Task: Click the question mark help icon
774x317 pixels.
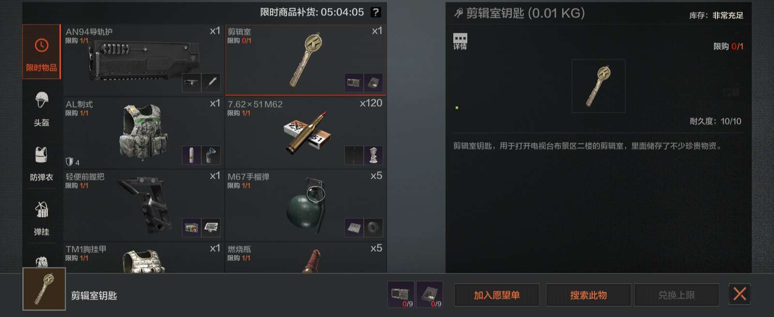Action: [x=375, y=13]
